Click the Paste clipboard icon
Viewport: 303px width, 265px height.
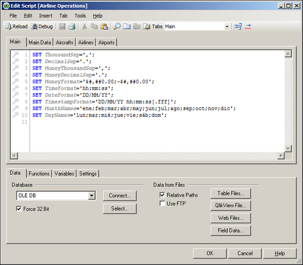tap(104, 27)
